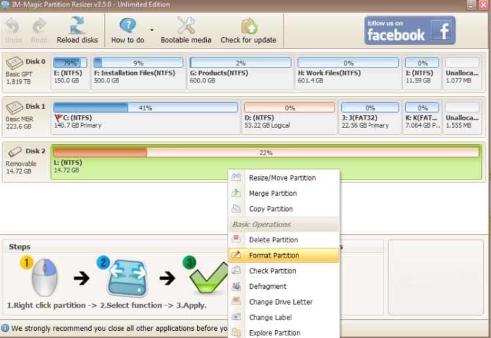This screenshot has height=338, width=491.
Task: Choose Check Partition from context menu
Action: 284,271
